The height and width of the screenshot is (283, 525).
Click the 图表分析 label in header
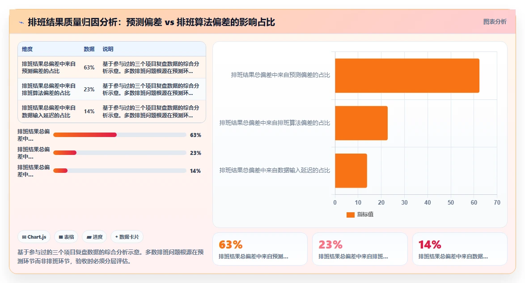495,22
